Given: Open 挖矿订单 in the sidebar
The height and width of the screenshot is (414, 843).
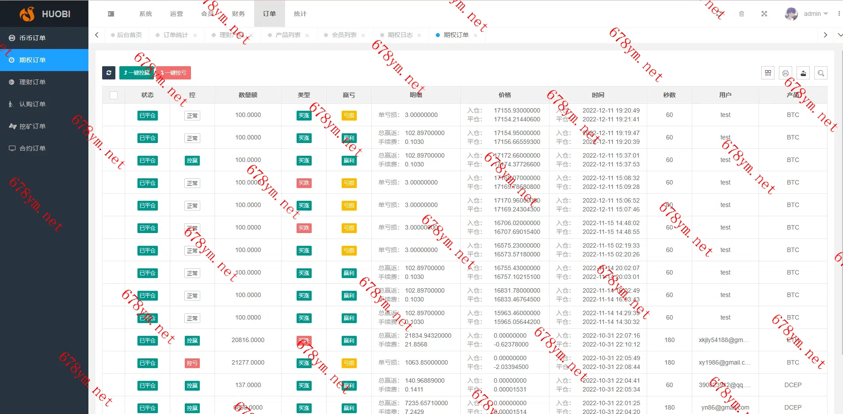Looking at the screenshot, I should [x=44, y=126].
